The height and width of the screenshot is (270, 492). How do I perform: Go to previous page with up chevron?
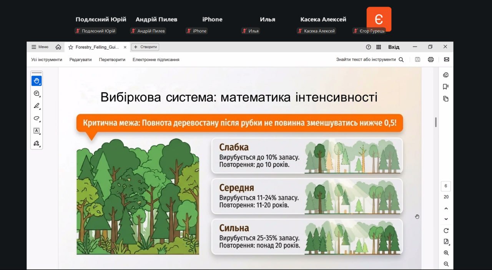pyautogui.click(x=446, y=209)
